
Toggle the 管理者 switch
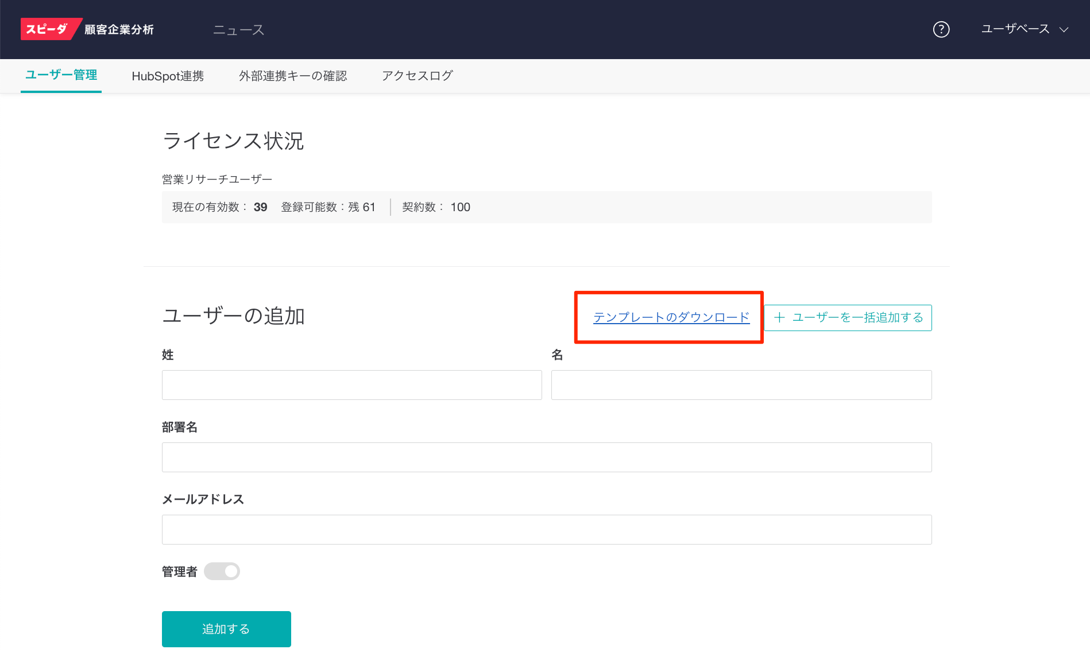[222, 572]
